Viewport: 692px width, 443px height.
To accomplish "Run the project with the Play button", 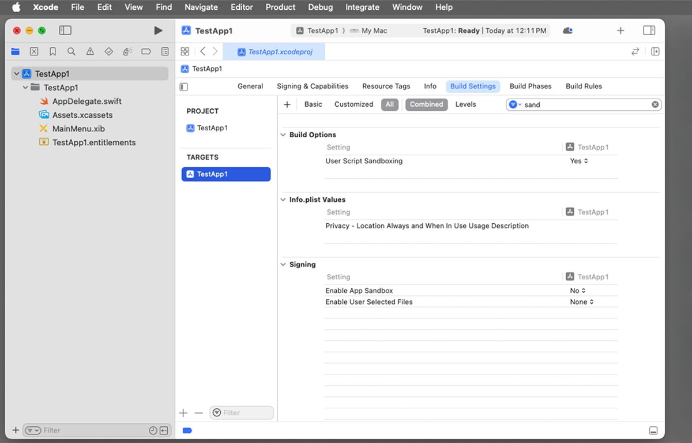I will pyautogui.click(x=157, y=30).
